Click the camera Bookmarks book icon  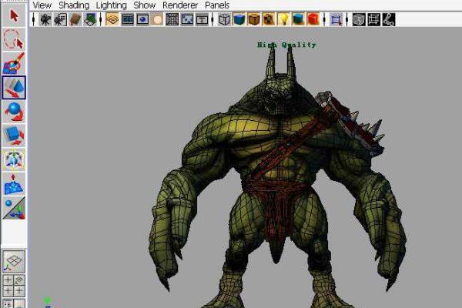[x=75, y=20]
